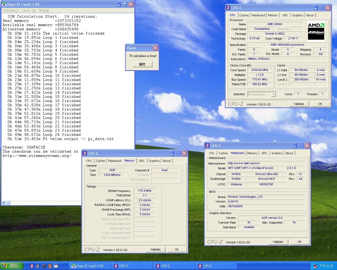Click the system tray network icon
Image resolution: width=337 pixels, height=270 pixels.
[x=315, y=266]
